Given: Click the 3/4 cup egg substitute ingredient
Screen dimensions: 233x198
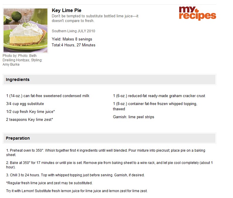Looking at the screenshot, I should (25, 104).
